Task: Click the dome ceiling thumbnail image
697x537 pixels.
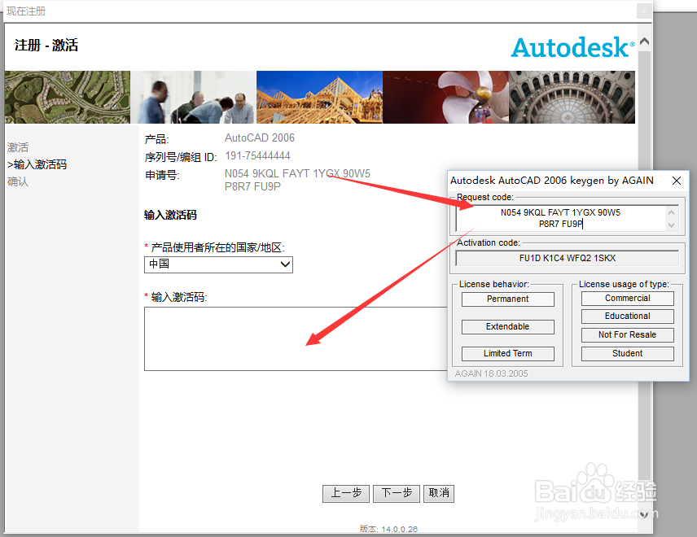Action: [x=572, y=97]
